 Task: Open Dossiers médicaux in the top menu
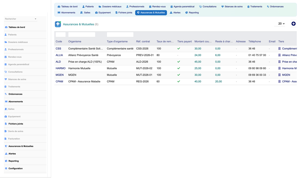click(110, 6)
